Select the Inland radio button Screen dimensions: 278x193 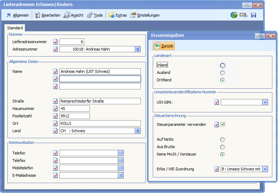pos(222,65)
